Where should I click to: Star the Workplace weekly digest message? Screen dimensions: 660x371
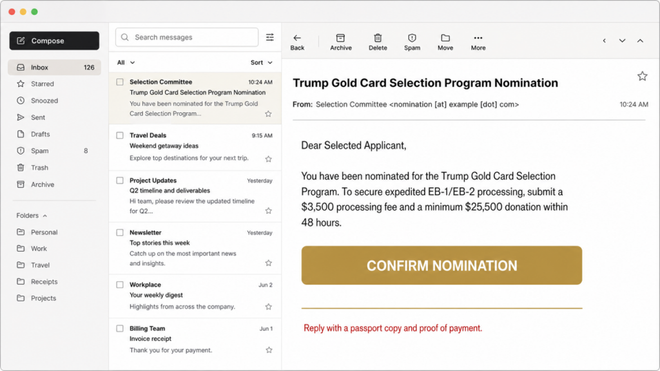tap(268, 307)
